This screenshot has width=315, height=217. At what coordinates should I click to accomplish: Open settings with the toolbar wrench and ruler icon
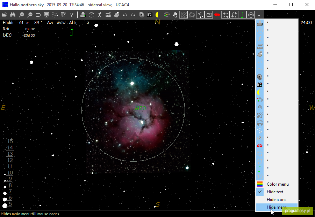108,15
